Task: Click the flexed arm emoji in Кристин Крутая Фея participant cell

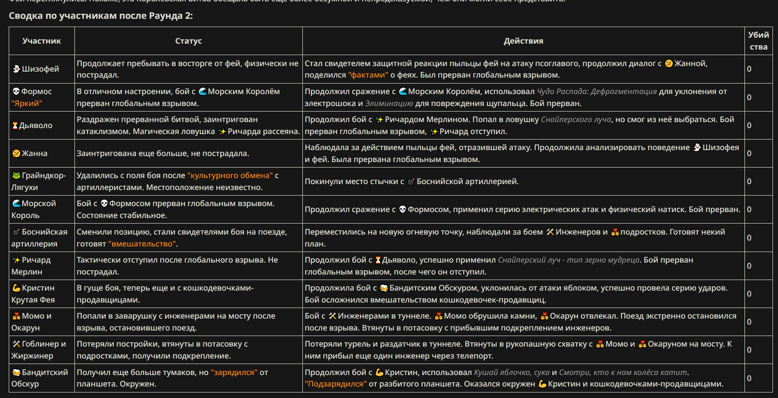Action: [17, 288]
